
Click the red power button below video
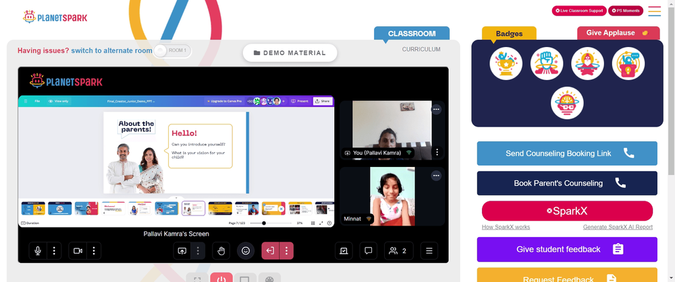221,278
